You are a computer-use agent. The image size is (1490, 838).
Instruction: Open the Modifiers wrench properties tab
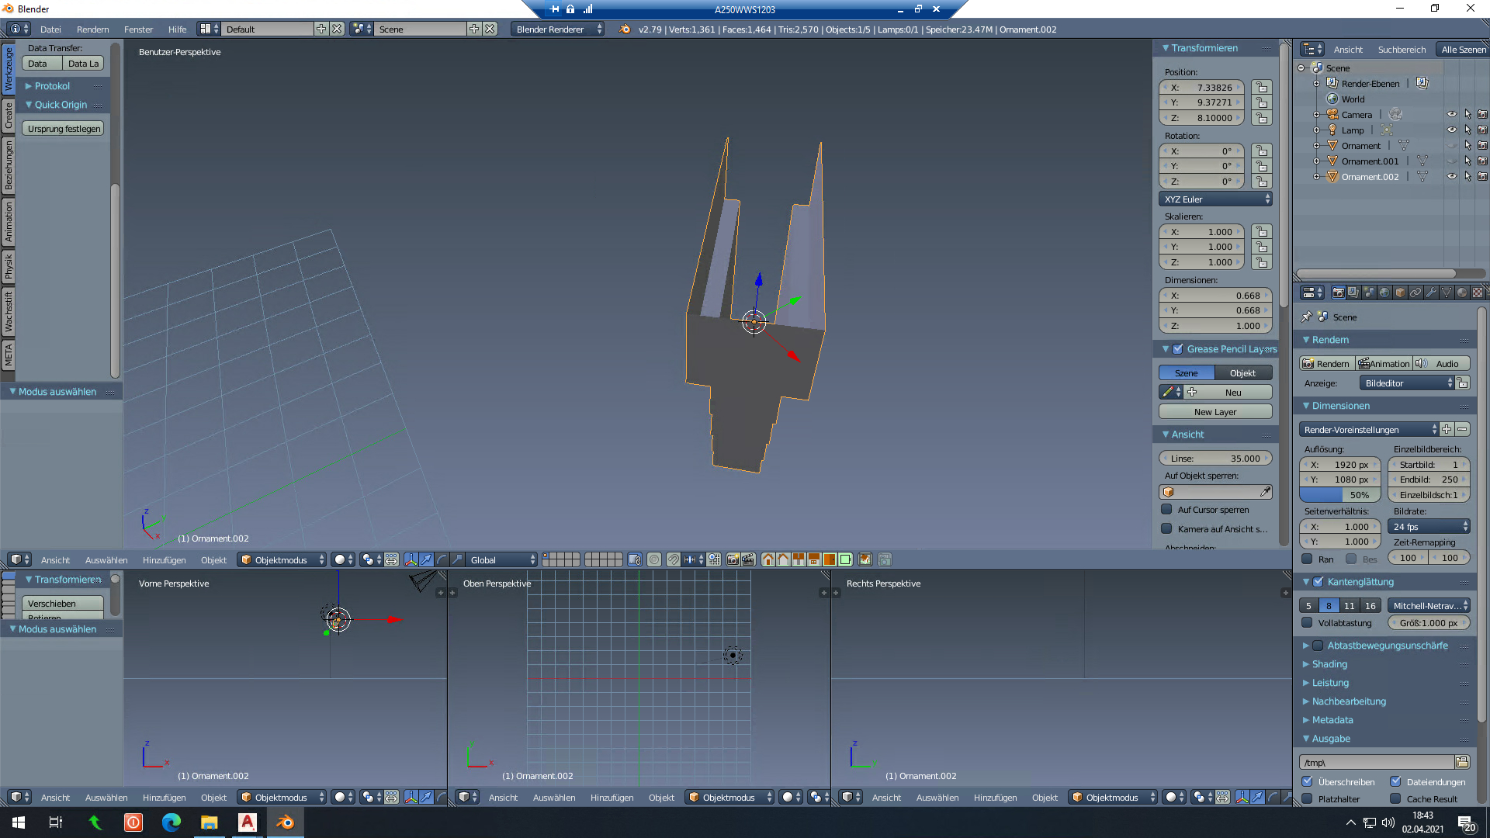pos(1431,293)
